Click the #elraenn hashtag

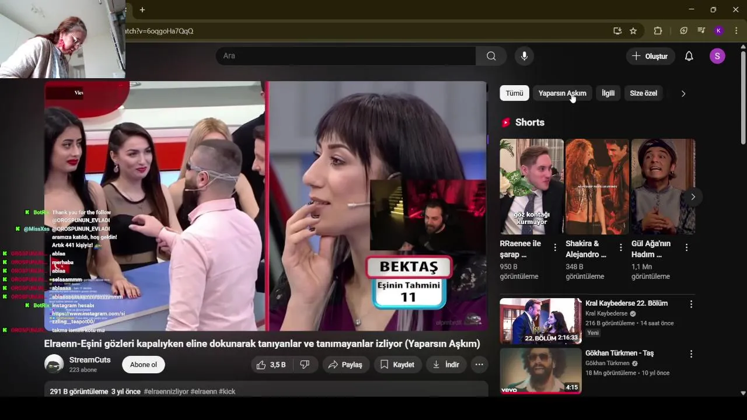[204, 391]
